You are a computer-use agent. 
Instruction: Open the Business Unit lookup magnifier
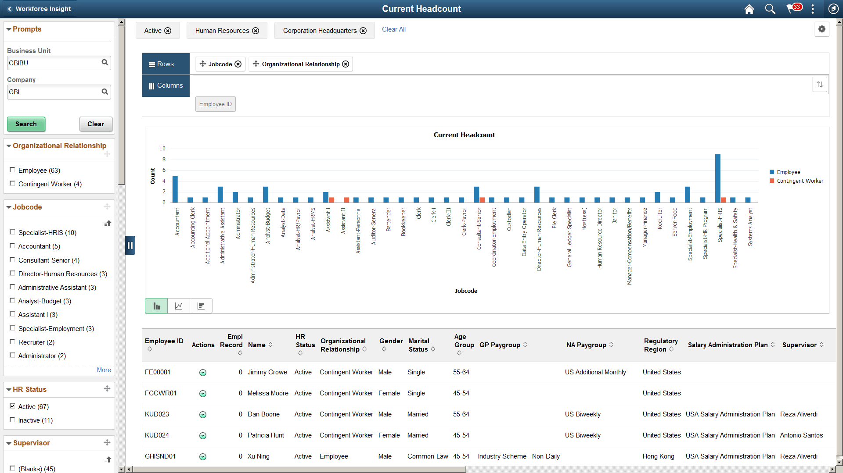tap(105, 63)
